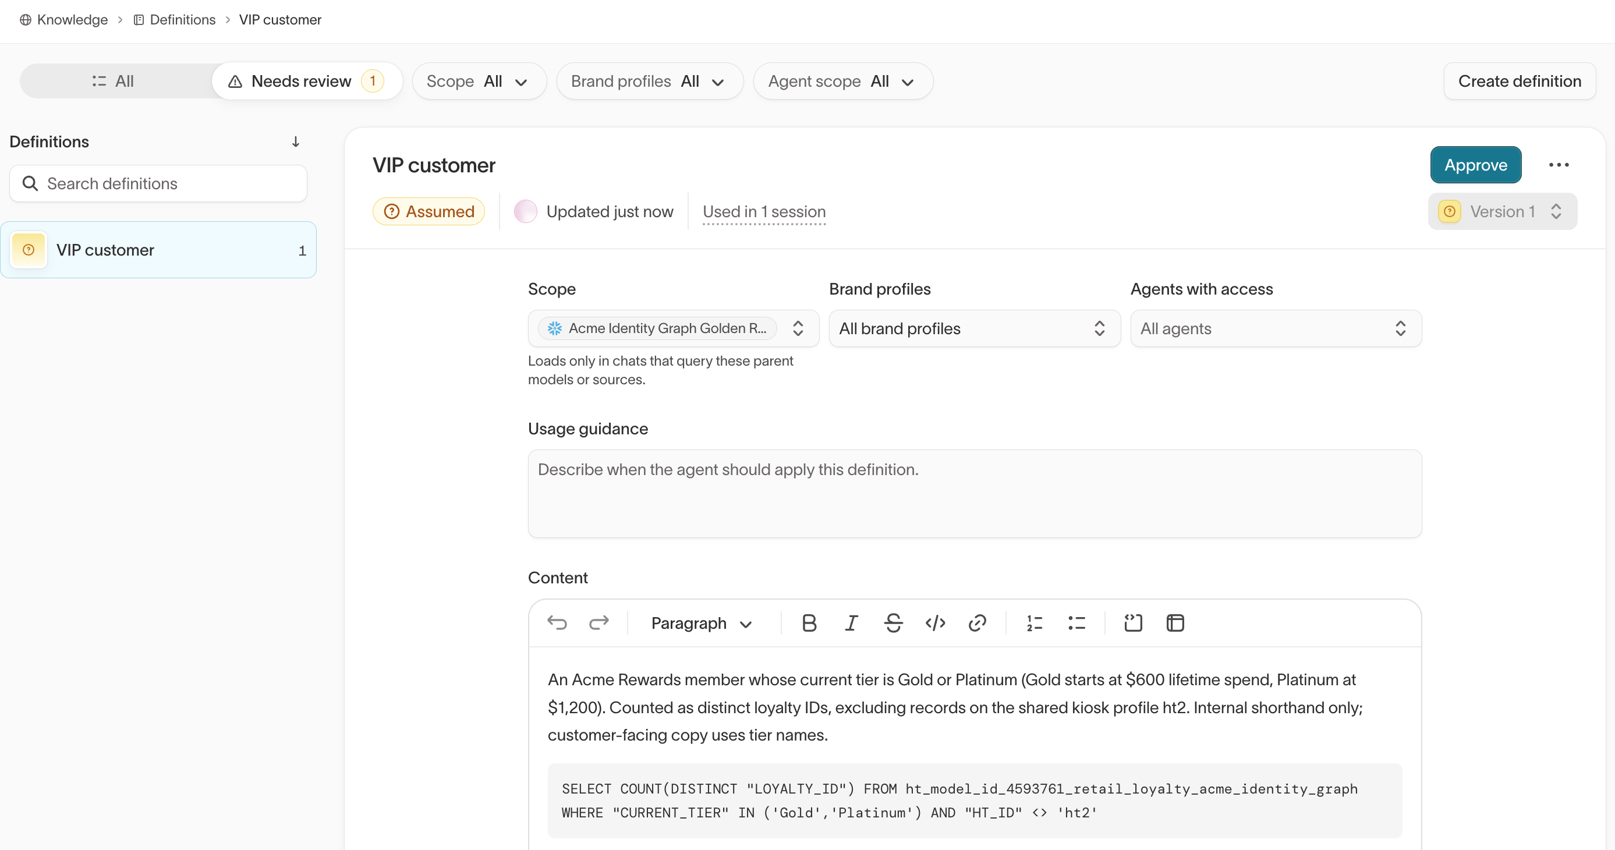Viewport: 1615px width, 850px height.
Task: Switch to the Needs review tab
Action: (x=307, y=81)
